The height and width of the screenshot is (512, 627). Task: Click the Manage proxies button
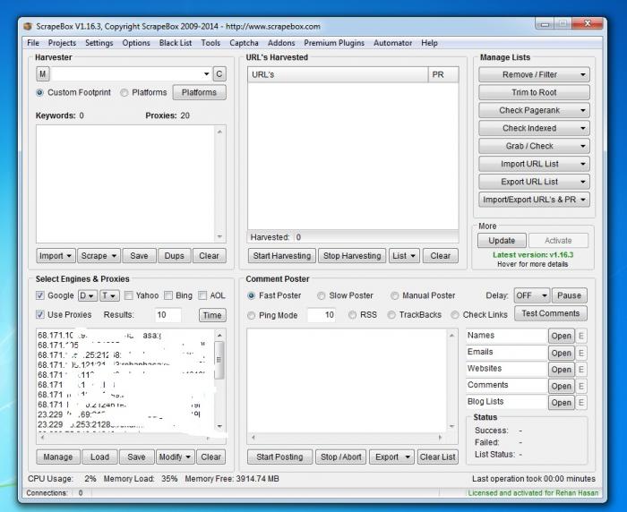[58, 457]
